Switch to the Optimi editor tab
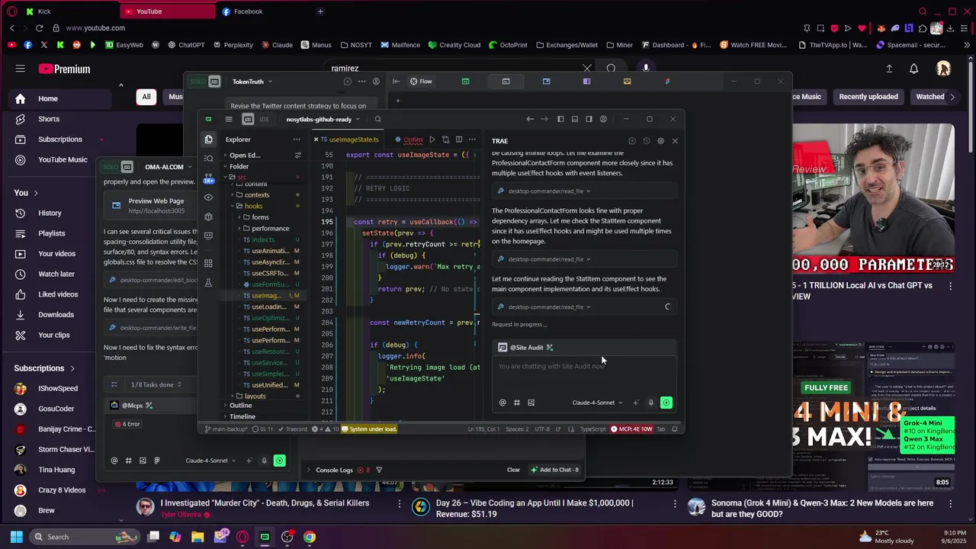The height and width of the screenshot is (549, 976). point(409,140)
